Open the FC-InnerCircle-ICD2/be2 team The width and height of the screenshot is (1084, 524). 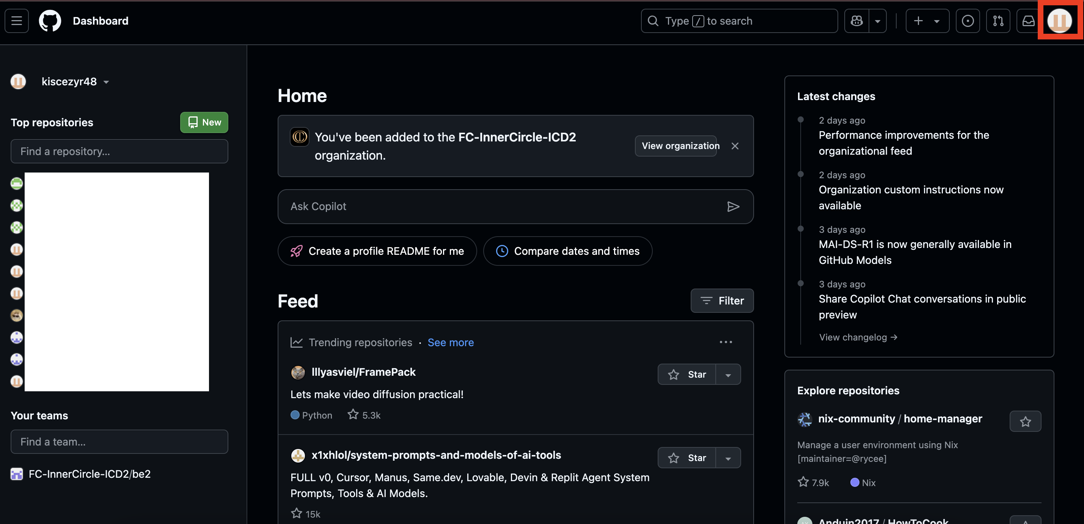pyautogui.click(x=89, y=474)
